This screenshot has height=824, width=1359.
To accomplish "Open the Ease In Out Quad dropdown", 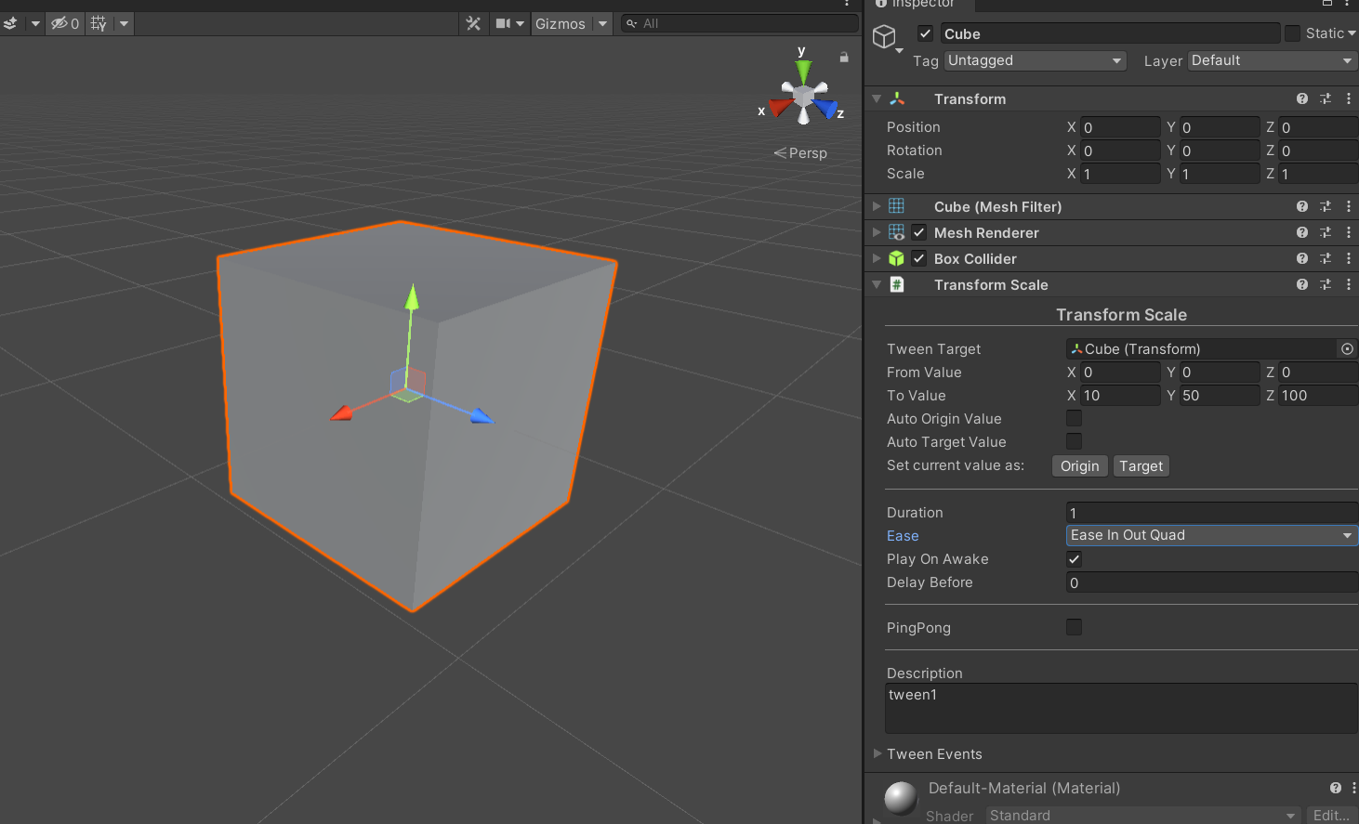I will pos(1210,535).
